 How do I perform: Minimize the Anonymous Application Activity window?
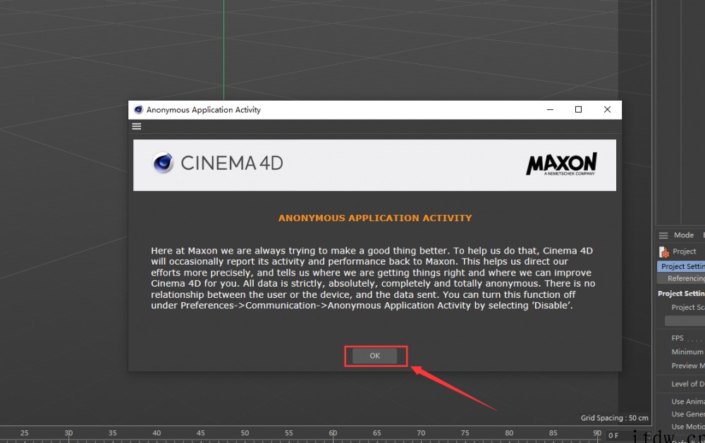pos(549,110)
